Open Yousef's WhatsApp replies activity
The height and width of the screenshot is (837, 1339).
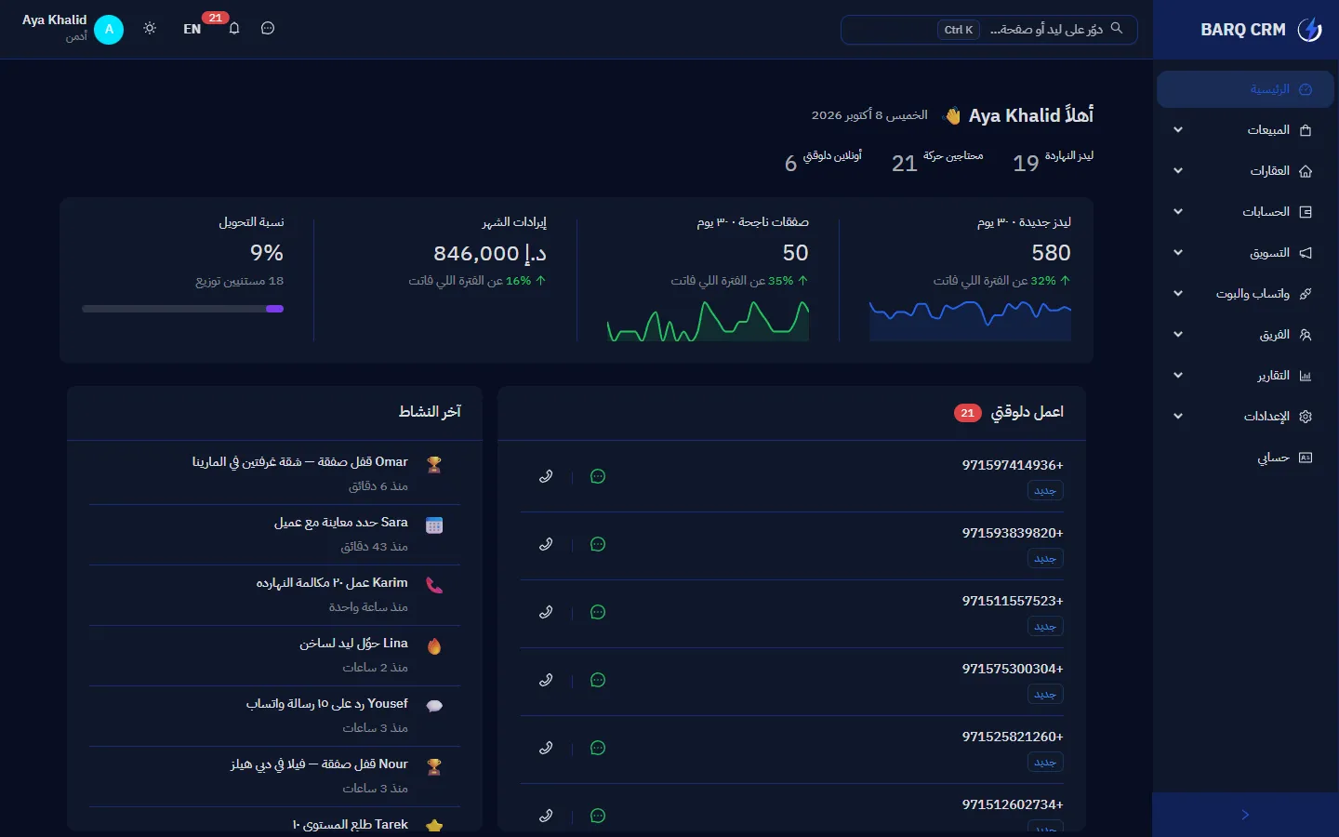point(275,715)
